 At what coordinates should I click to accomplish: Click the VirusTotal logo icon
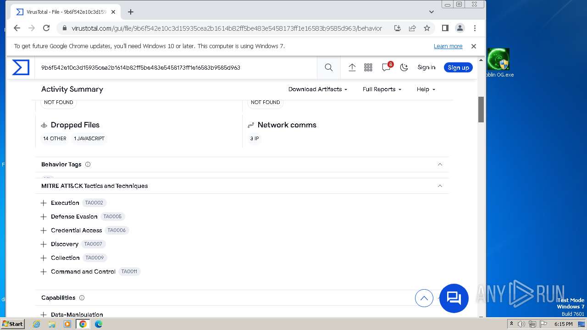coord(21,67)
